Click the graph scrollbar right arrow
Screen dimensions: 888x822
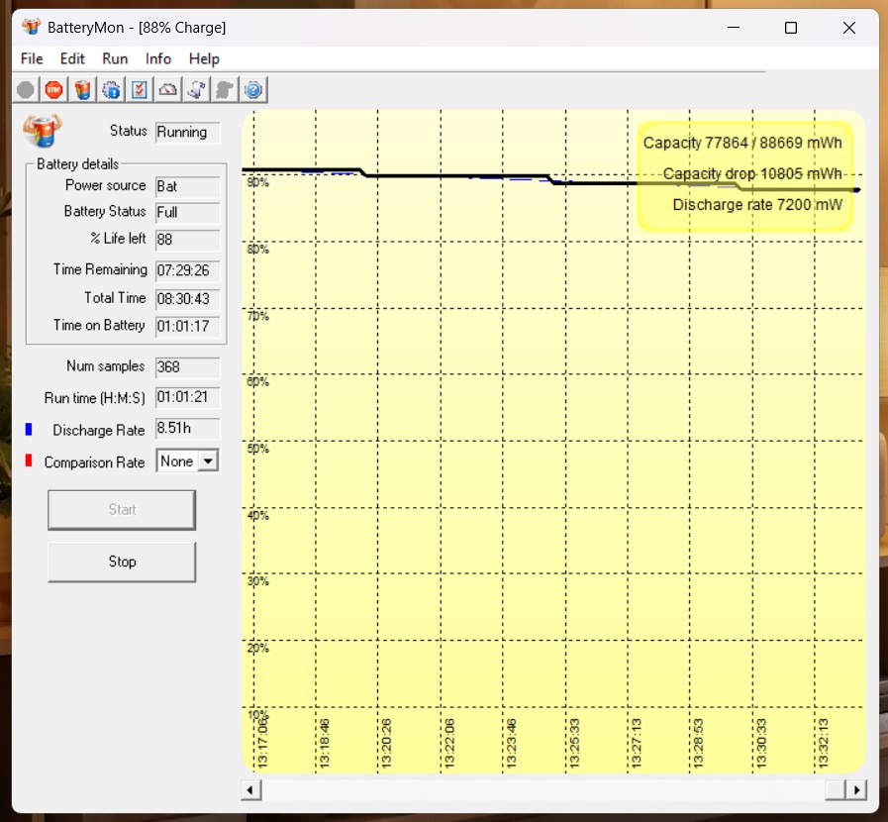tap(857, 789)
